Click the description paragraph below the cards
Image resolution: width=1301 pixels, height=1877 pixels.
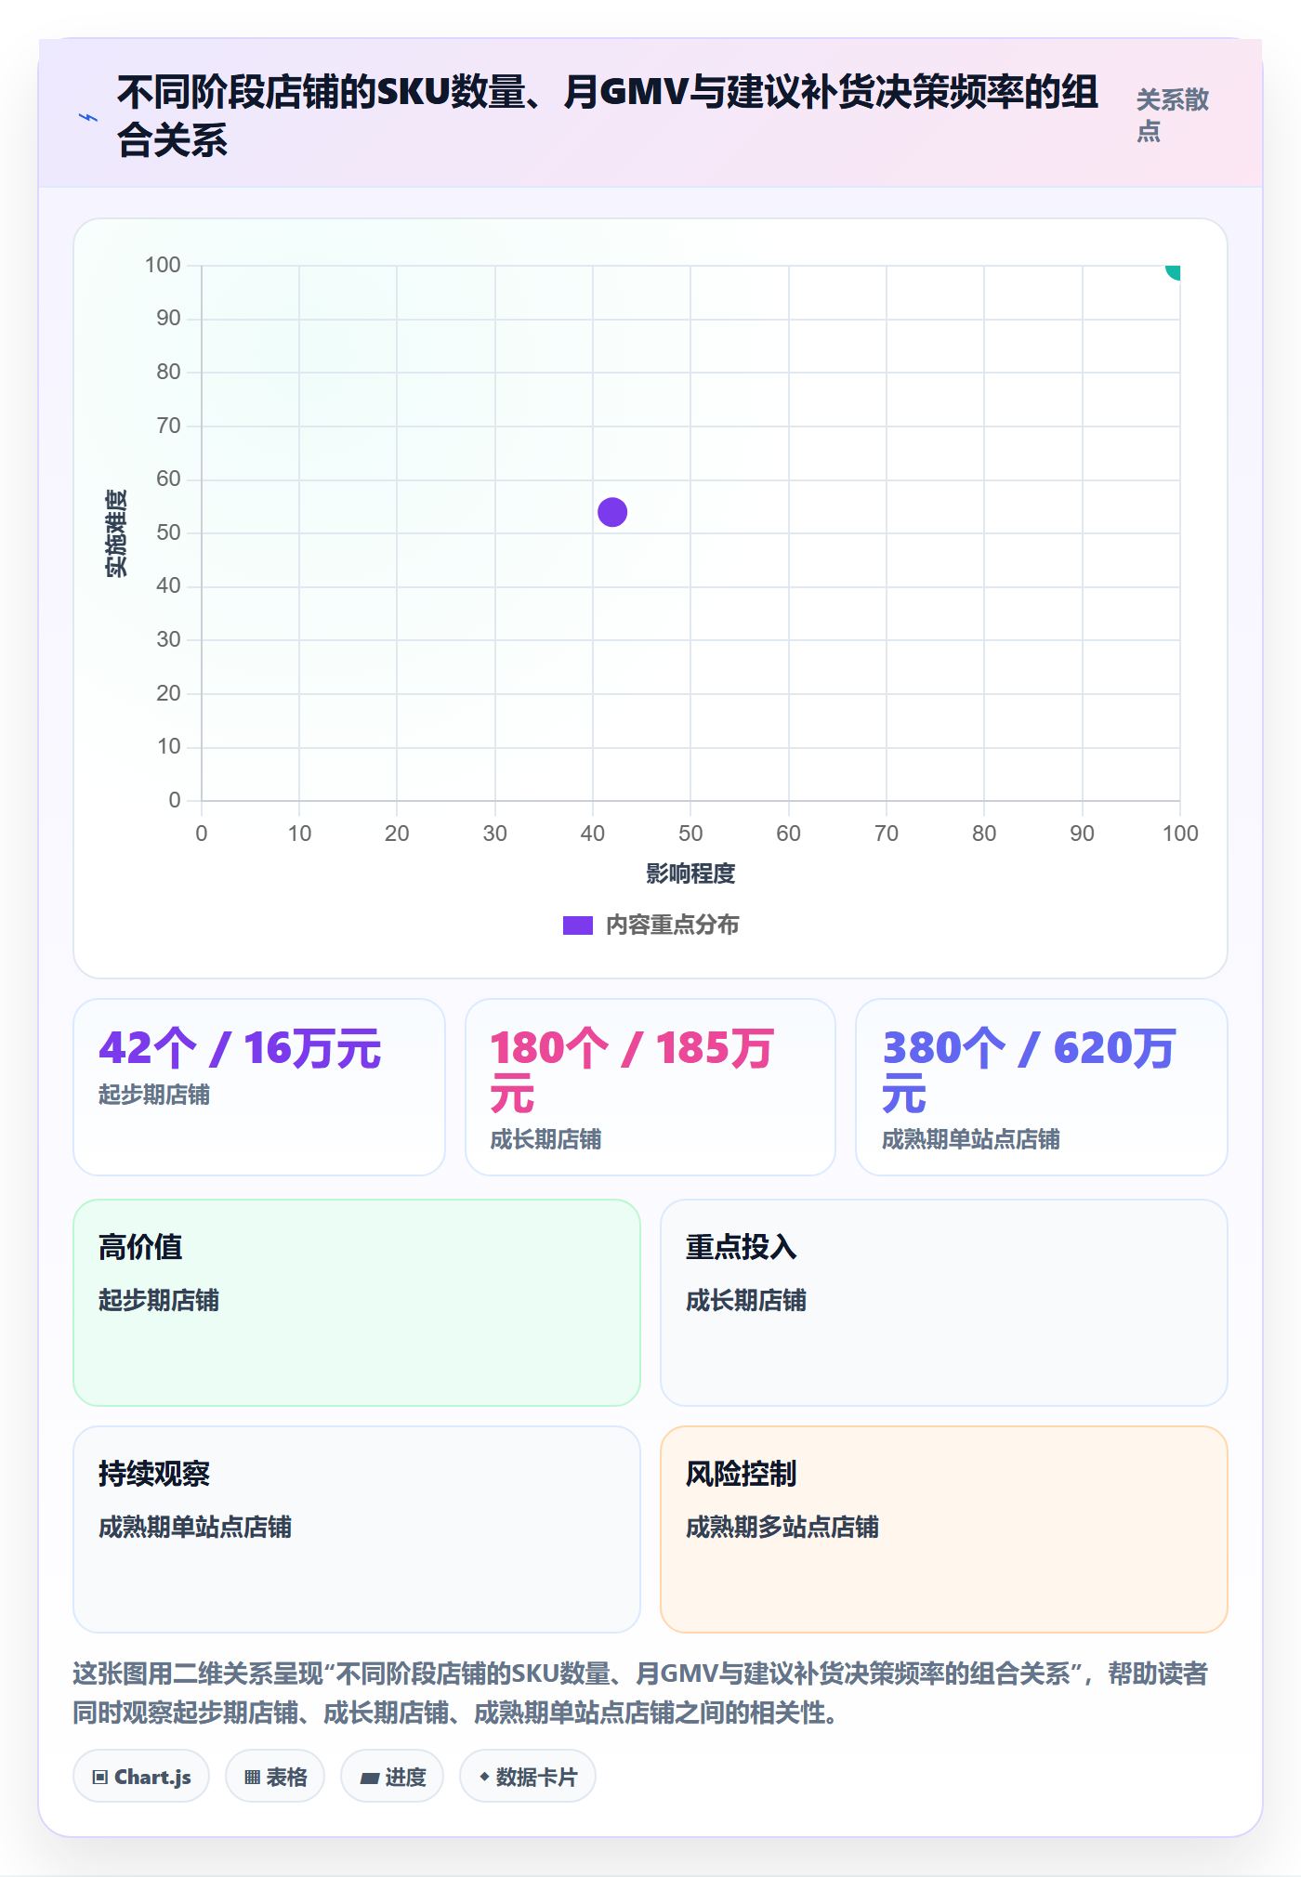click(640, 1693)
